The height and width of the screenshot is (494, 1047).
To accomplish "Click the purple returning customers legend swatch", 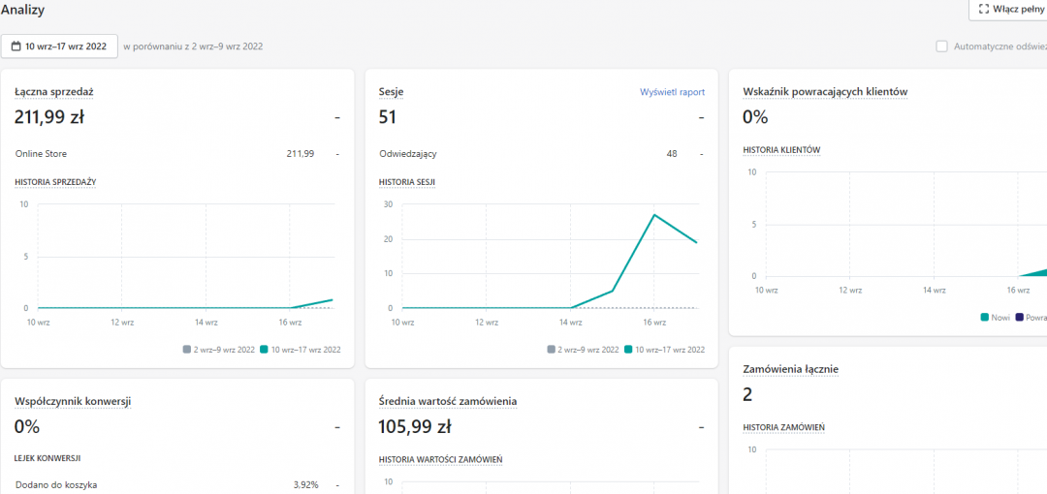I will (1018, 317).
